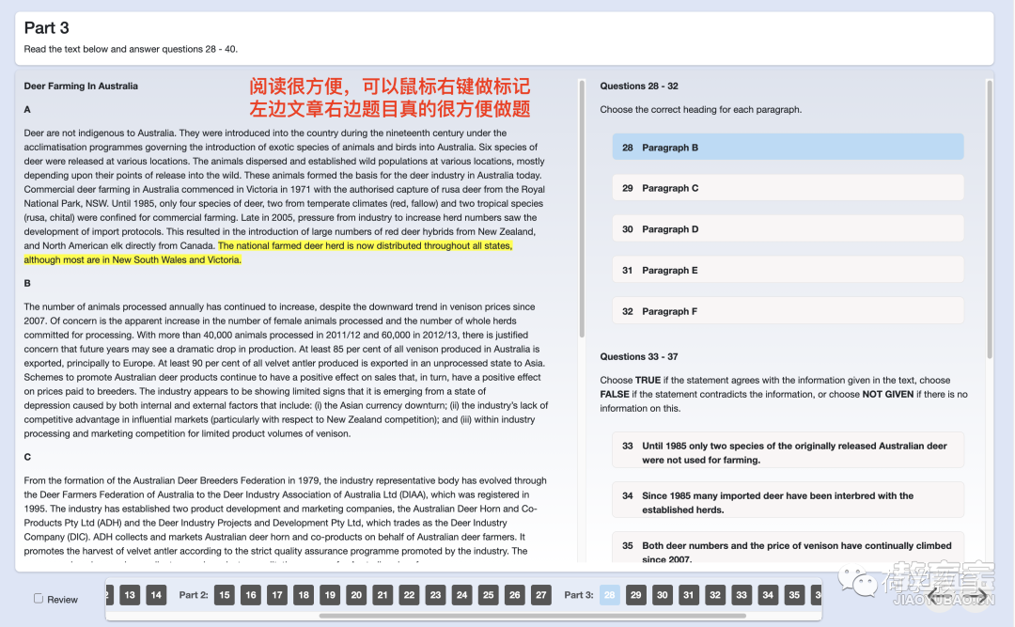This screenshot has height=627, width=1015.
Task: Go to the next question using the right arrow
Action: [x=975, y=596]
